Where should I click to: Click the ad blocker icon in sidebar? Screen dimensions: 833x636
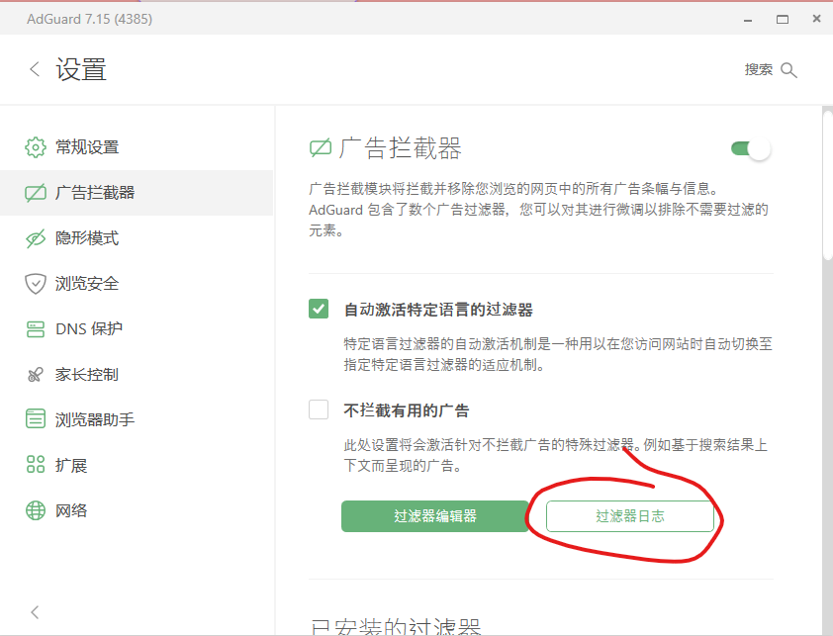35,193
